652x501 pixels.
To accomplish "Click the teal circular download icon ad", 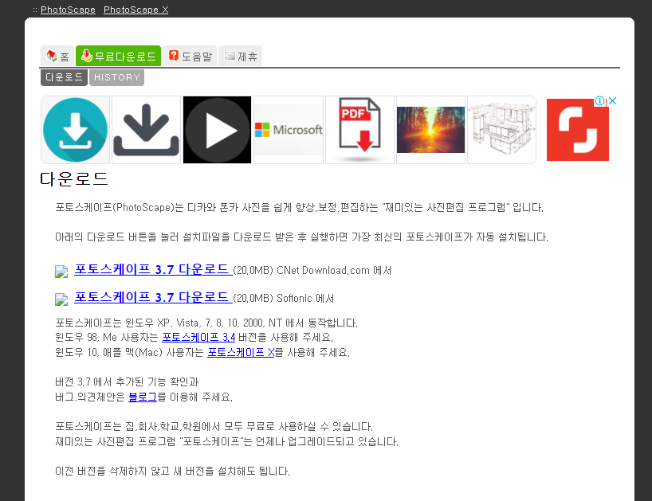I will 75,129.
